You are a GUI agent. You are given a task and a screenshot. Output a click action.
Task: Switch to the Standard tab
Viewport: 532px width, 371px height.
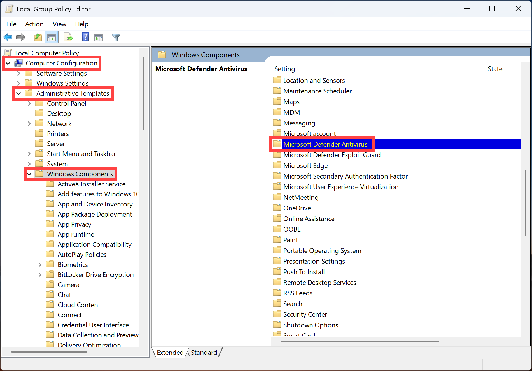[204, 352]
